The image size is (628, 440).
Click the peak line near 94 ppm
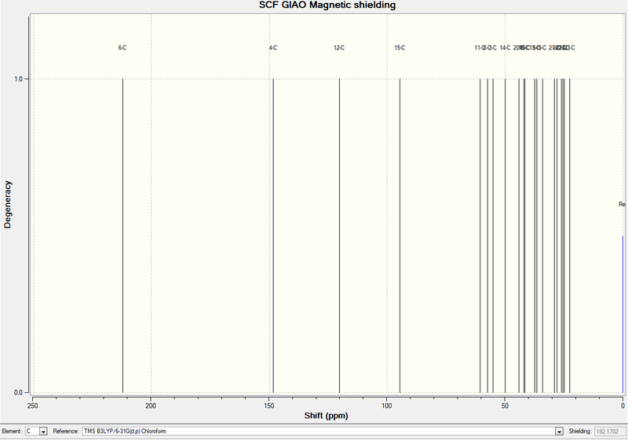400,235
